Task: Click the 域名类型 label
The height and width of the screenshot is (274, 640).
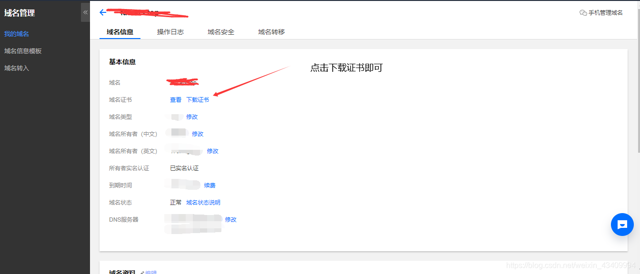Action: pos(120,117)
